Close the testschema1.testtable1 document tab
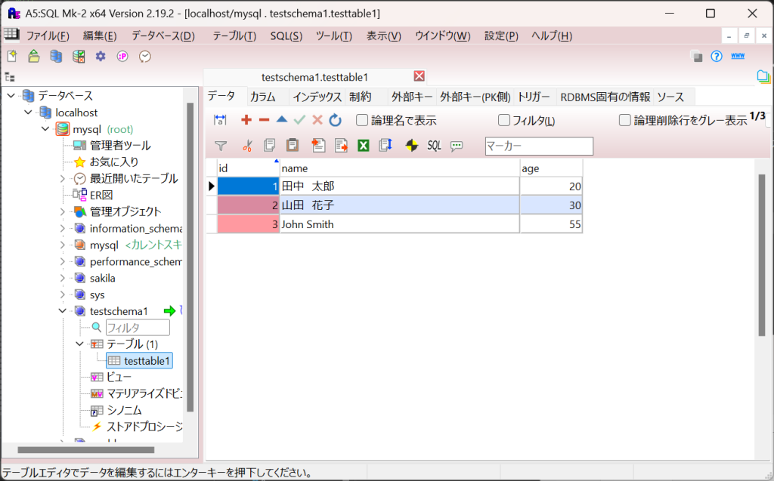The width and height of the screenshot is (774, 481). (x=420, y=76)
